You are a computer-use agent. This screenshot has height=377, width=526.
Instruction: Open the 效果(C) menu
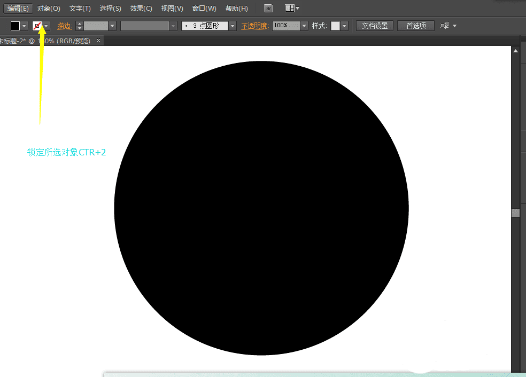tap(141, 9)
